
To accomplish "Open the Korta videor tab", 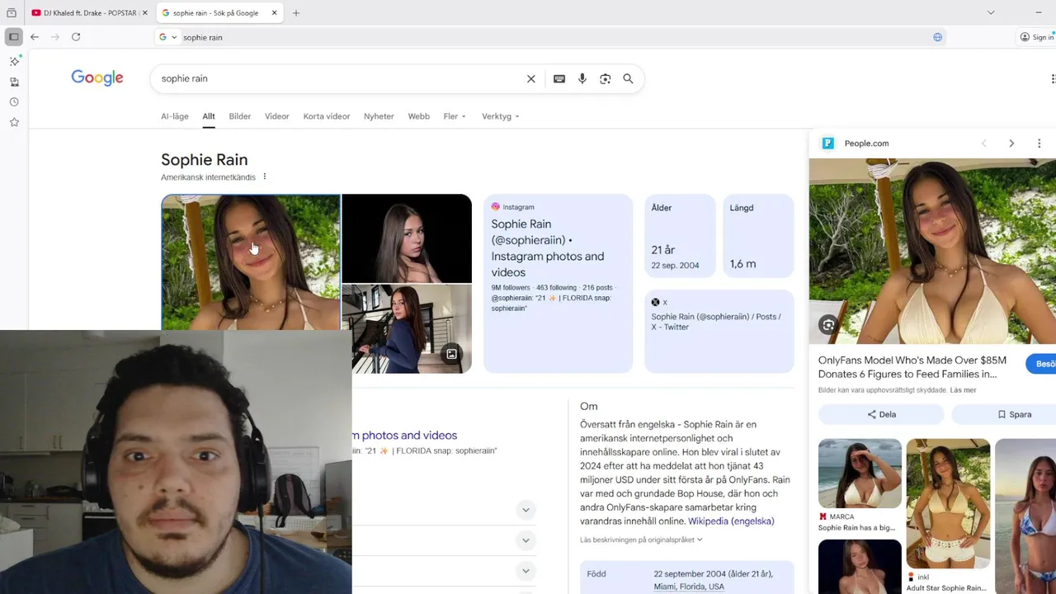I will (x=327, y=116).
